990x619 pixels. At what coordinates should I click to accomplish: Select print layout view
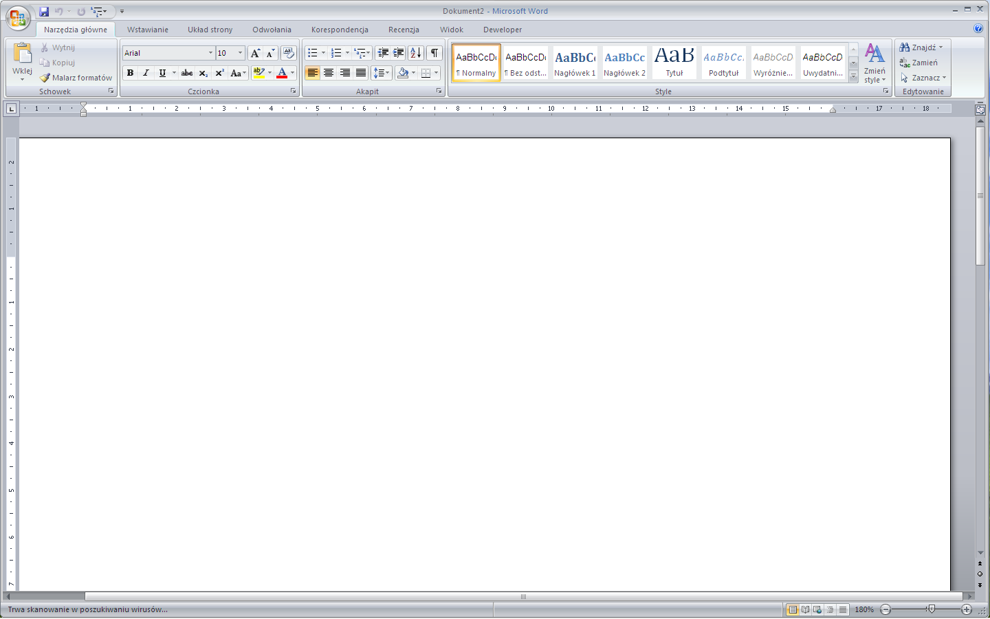click(x=793, y=609)
